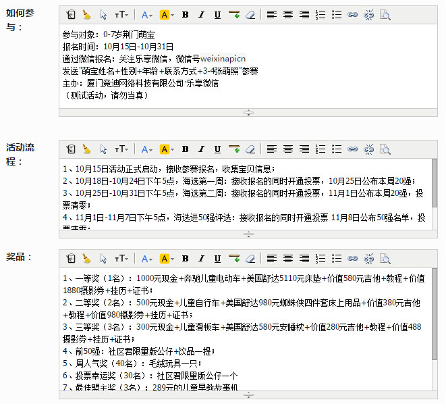The height and width of the screenshot is (404, 446).
Task: Toggle Italic in 活动流程 editor toolbar
Action: click(201, 149)
